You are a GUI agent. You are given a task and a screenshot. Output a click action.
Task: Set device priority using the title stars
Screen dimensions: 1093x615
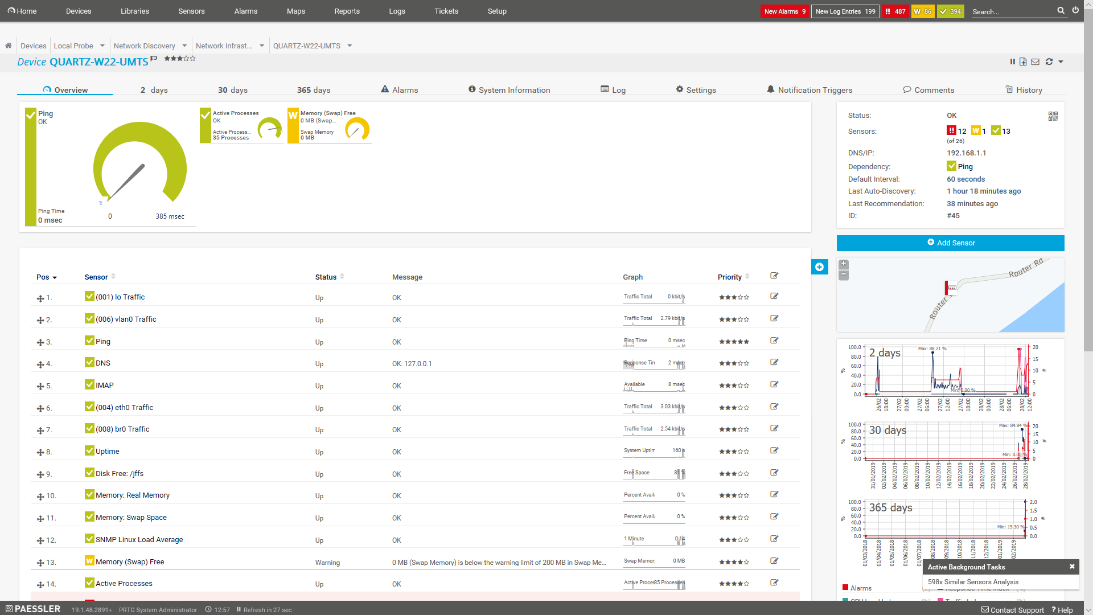tap(180, 58)
